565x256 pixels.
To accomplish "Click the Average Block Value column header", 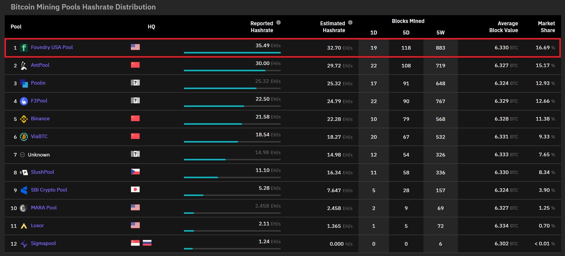I will (504, 27).
